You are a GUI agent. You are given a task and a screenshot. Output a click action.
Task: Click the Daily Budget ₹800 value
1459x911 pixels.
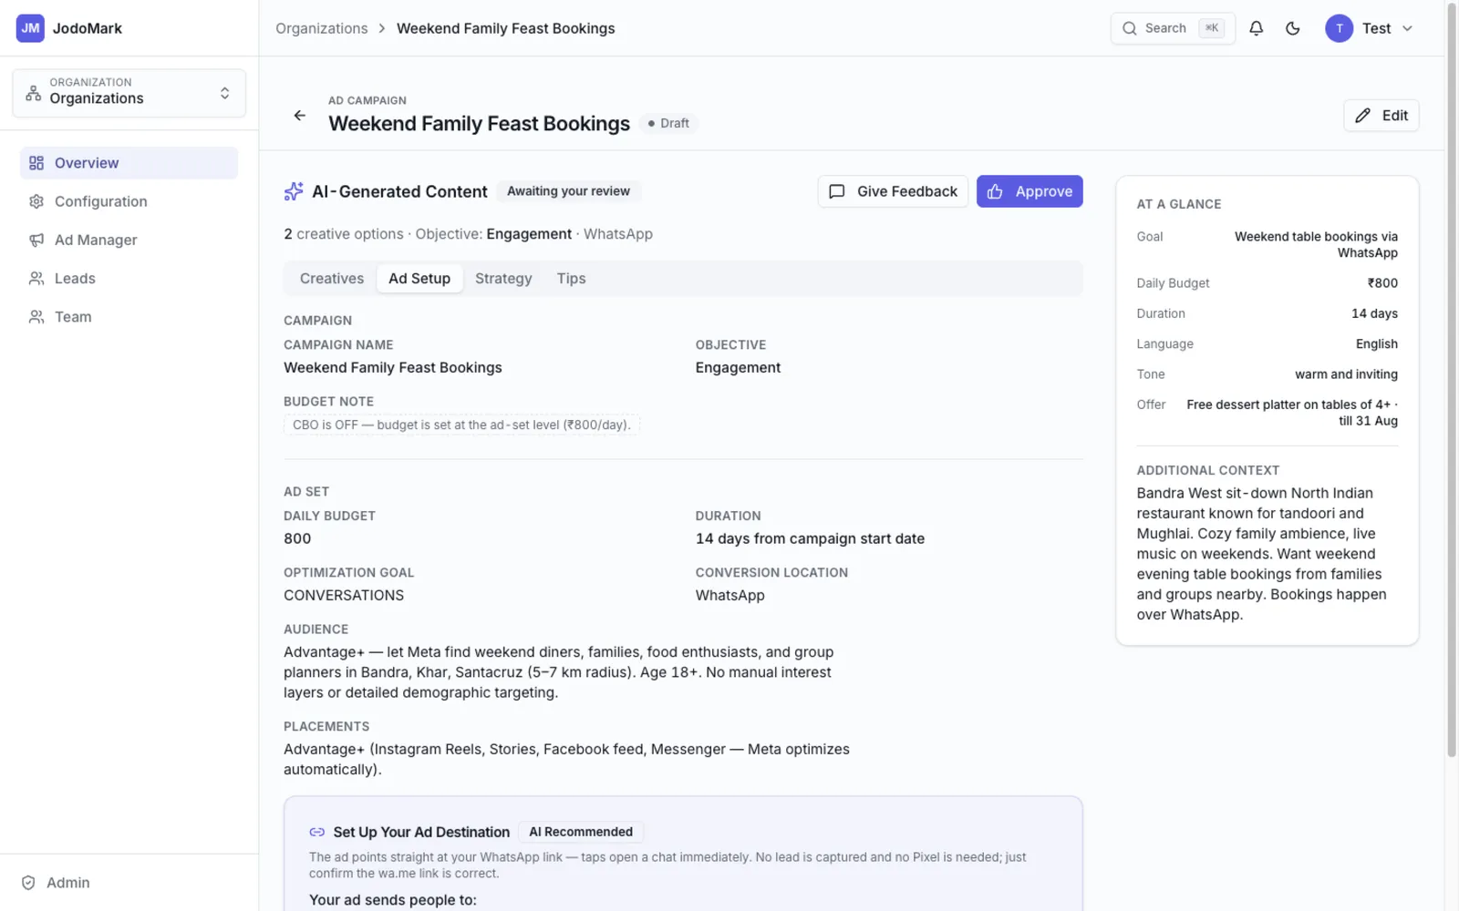point(1382,283)
